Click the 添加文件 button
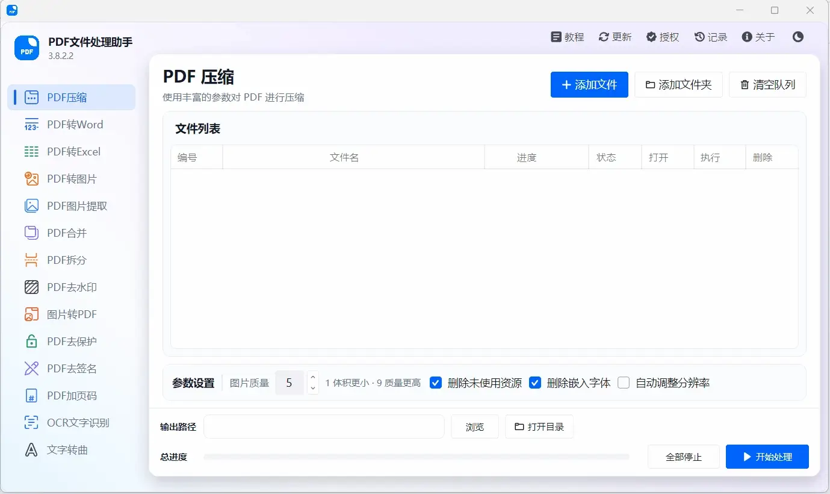 [x=589, y=85]
